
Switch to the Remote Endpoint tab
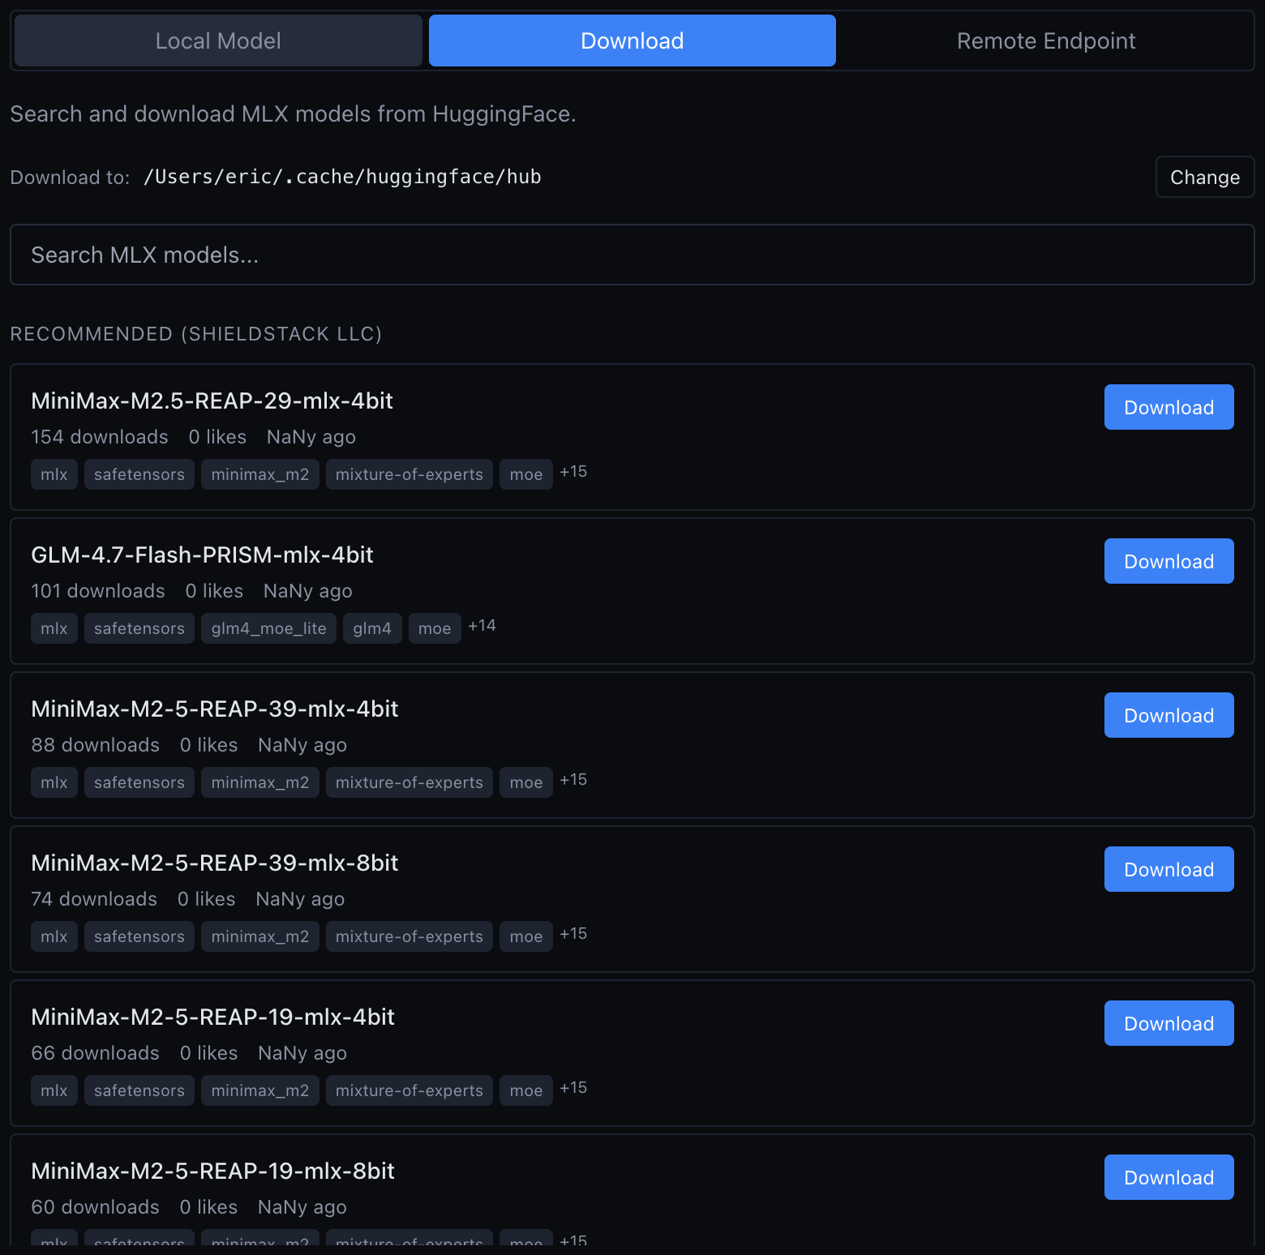tap(1046, 40)
